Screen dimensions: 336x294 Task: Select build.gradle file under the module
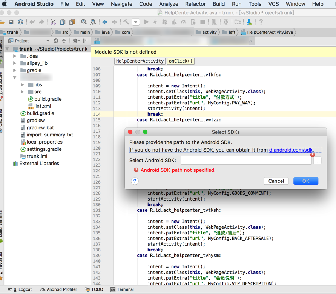48,99
